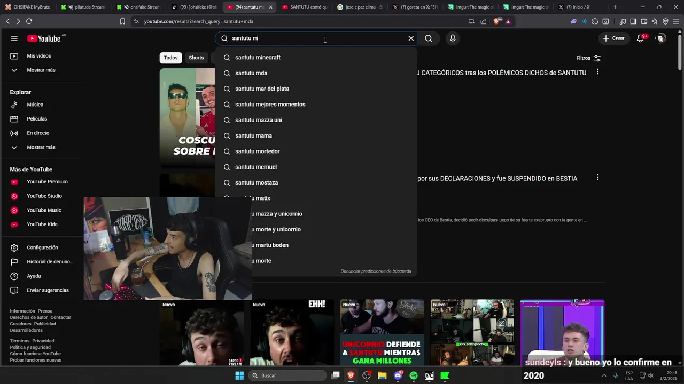This screenshot has height=384, width=684.
Task: Open Historial de denuncias
Action: [42, 262]
